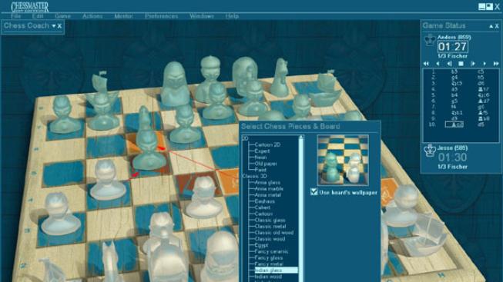Select the Bauhaus piece set

coord(264,201)
